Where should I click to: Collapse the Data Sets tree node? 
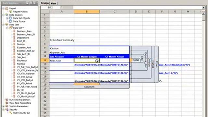[4, 25]
